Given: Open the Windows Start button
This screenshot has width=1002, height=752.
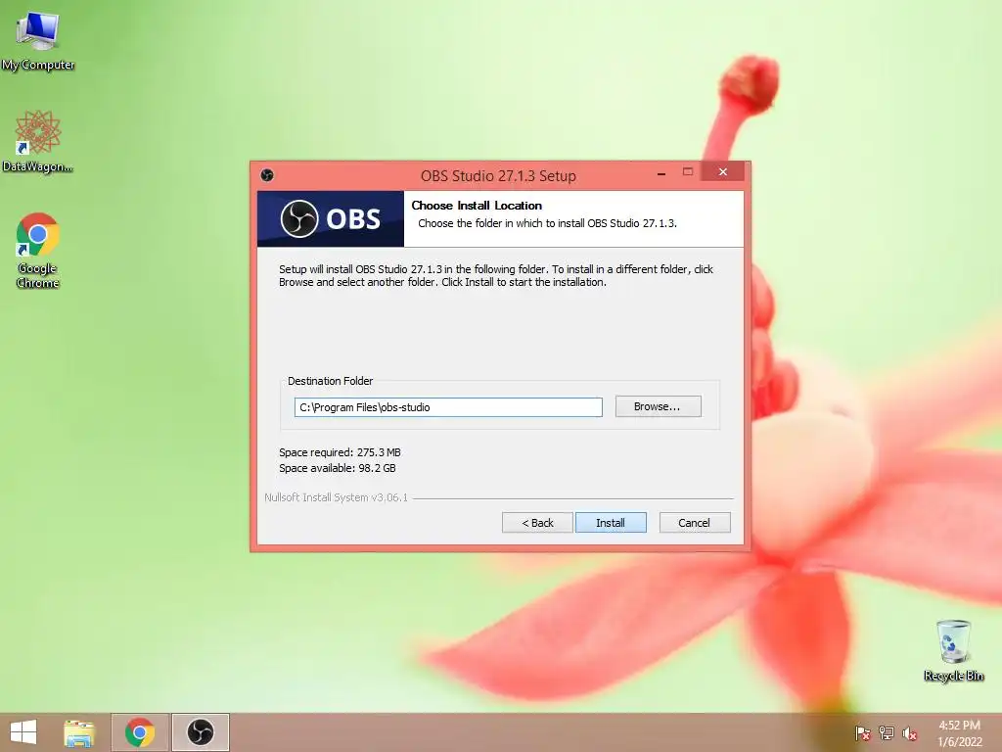Looking at the screenshot, I should coord(23,732).
